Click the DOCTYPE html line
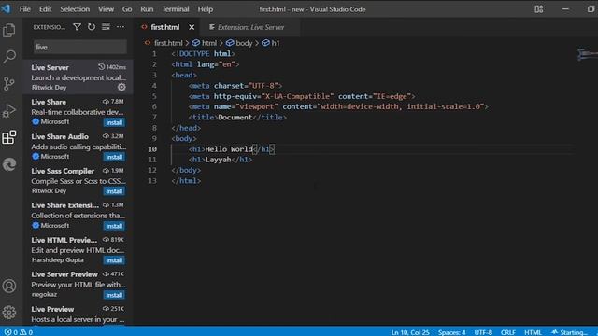Screen dimensions: 598x336 coord(203,54)
